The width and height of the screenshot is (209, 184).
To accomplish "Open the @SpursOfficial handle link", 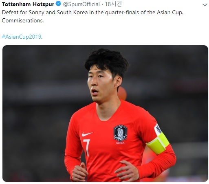I will point(81,4).
